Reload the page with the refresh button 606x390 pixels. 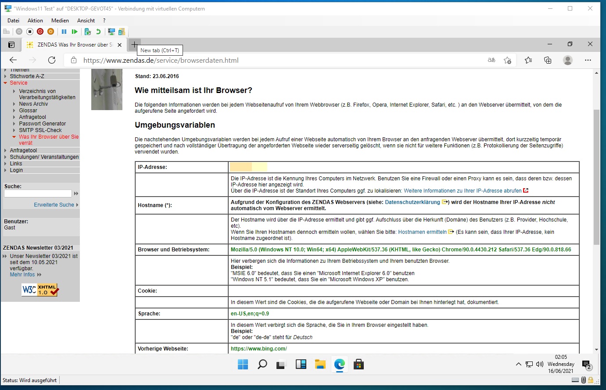[52, 60]
